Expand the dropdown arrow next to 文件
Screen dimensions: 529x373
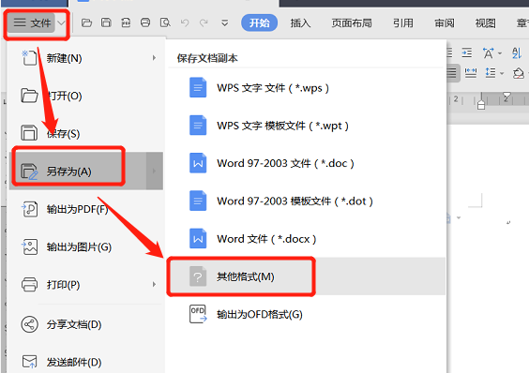click(x=61, y=22)
